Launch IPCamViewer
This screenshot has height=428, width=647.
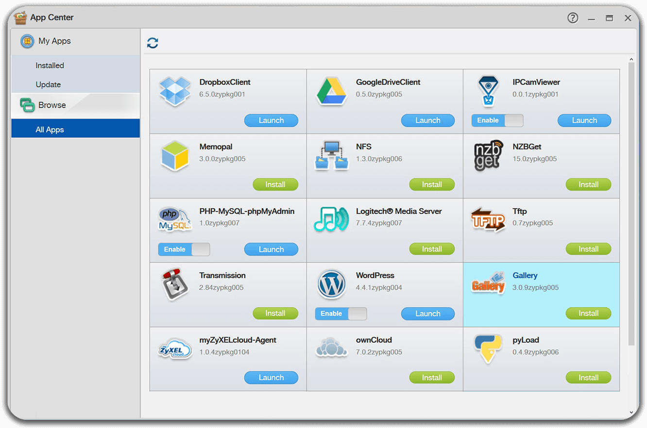pyautogui.click(x=584, y=120)
